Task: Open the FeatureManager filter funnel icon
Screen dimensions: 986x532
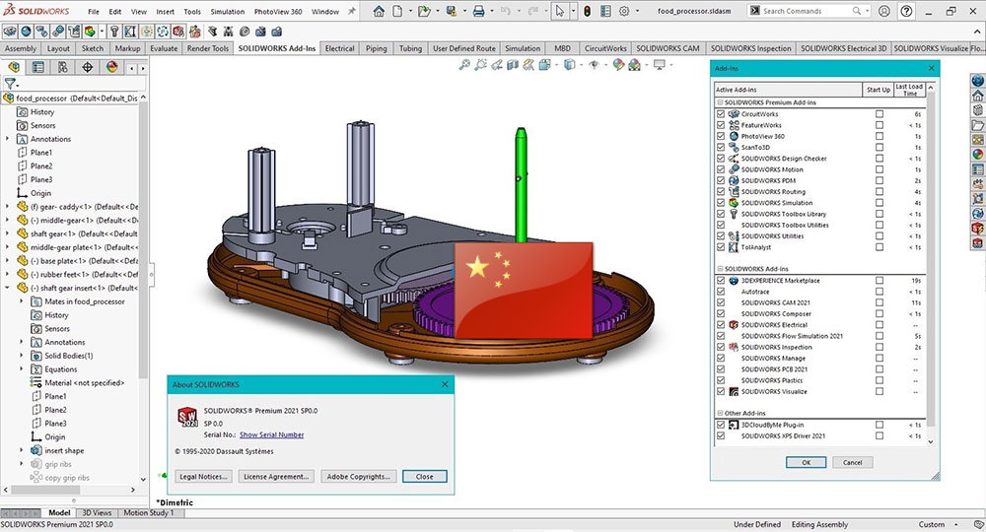Action: [11, 84]
